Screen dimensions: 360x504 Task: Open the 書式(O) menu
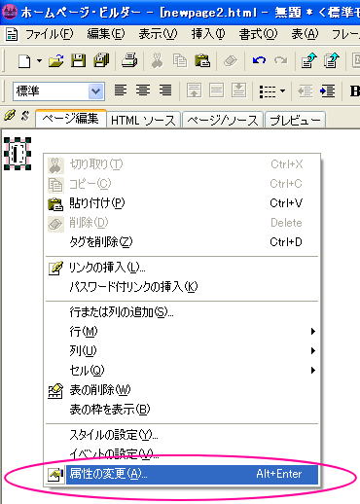click(x=258, y=34)
